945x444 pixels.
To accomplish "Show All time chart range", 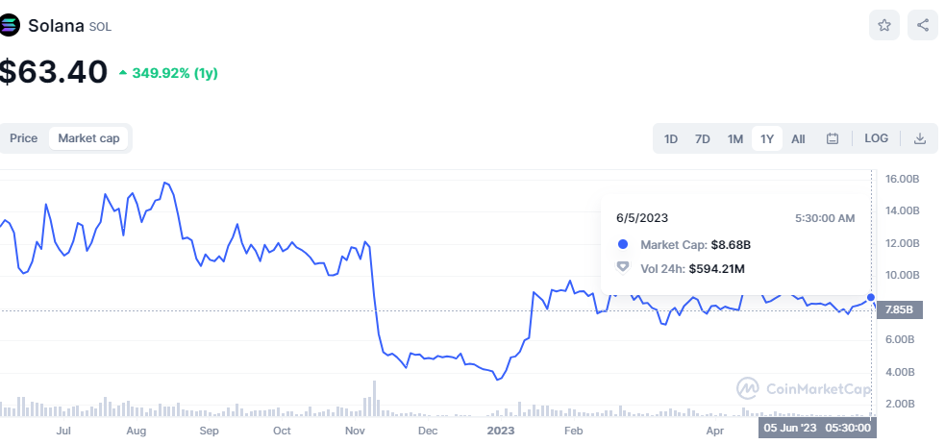I will [x=798, y=138].
